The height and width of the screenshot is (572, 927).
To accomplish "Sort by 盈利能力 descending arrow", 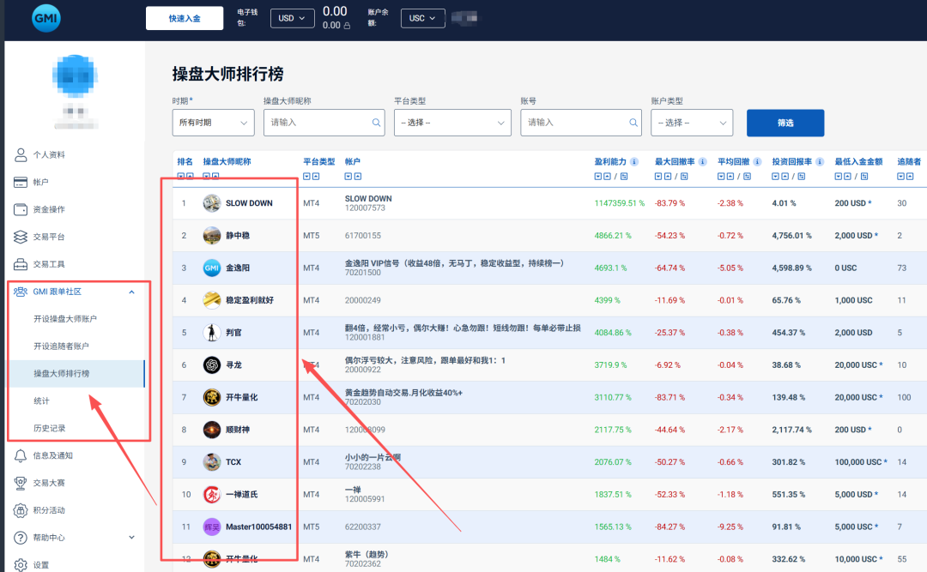I will (598, 177).
